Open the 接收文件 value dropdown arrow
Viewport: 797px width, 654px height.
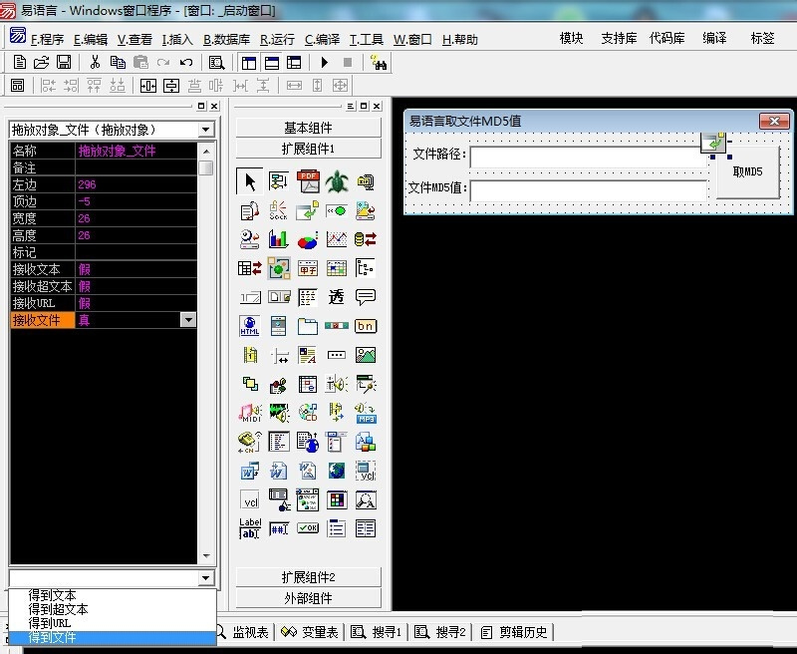(x=187, y=320)
